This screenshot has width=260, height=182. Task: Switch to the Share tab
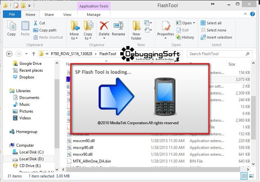(49, 15)
